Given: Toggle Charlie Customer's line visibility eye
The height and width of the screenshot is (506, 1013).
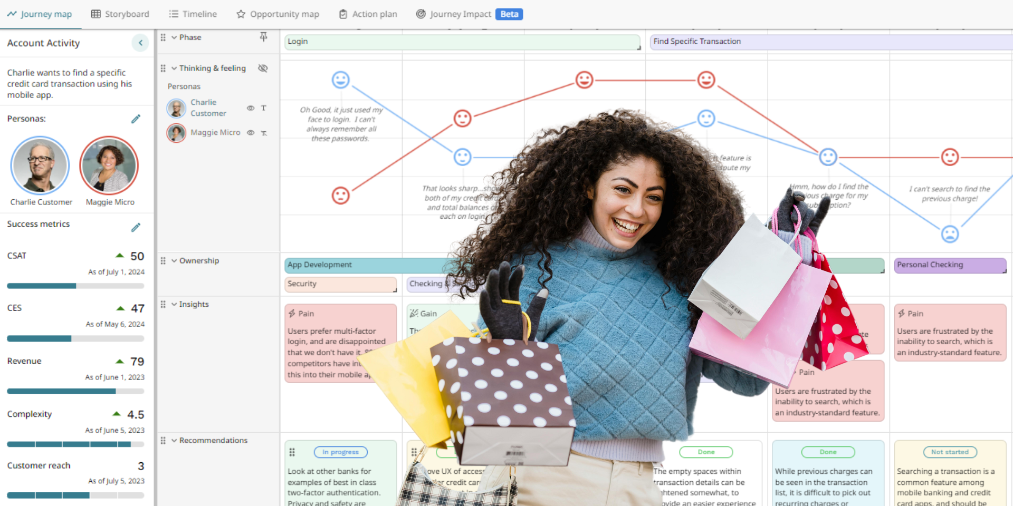Looking at the screenshot, I should click(x=251, y=108).
